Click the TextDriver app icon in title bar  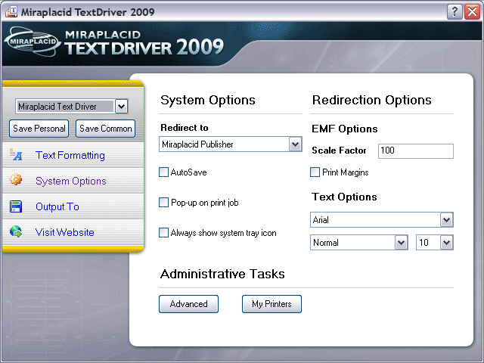click(x=11, y=12)
